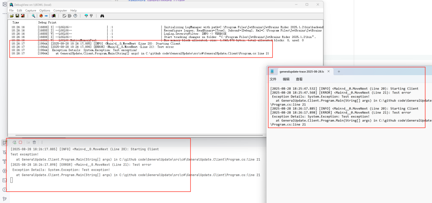Open the Structure icon at top of Rider sidebar
The height and width of the screenshot is (203, 432).
pyautogui.click(x=4, y=4)
